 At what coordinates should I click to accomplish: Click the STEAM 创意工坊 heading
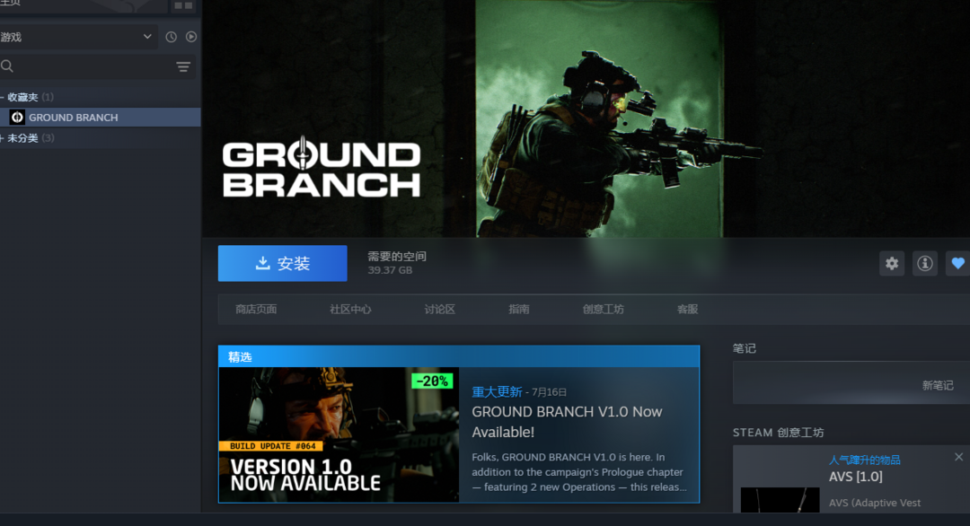[778, 433]
